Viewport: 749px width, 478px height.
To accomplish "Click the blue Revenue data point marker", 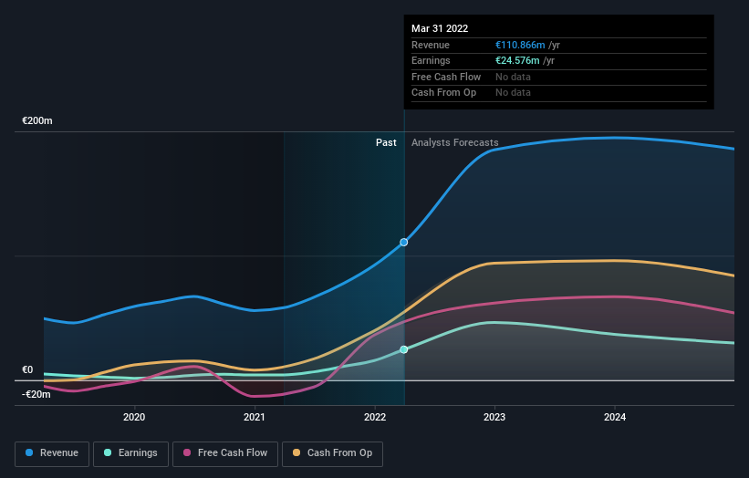I will coord(403,242).
